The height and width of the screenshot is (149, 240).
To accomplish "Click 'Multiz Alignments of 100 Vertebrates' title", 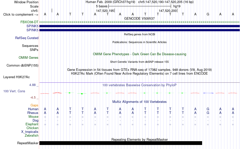I will (x=139, y=102).
